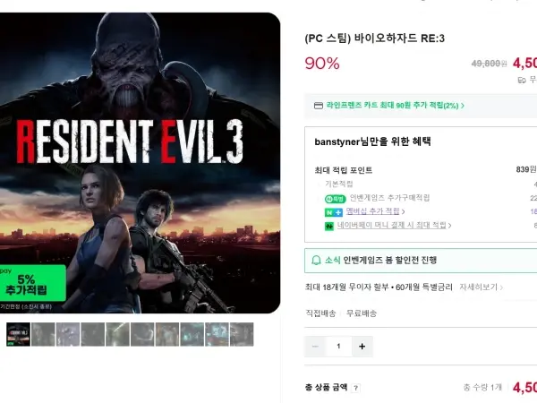Open the question mark help icon beside 총 상품 금액
The width and height of the screenshot is (537, 403).
click(356, 388)
